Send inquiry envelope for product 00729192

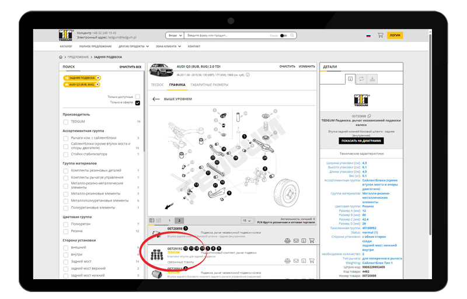[296, 261]
